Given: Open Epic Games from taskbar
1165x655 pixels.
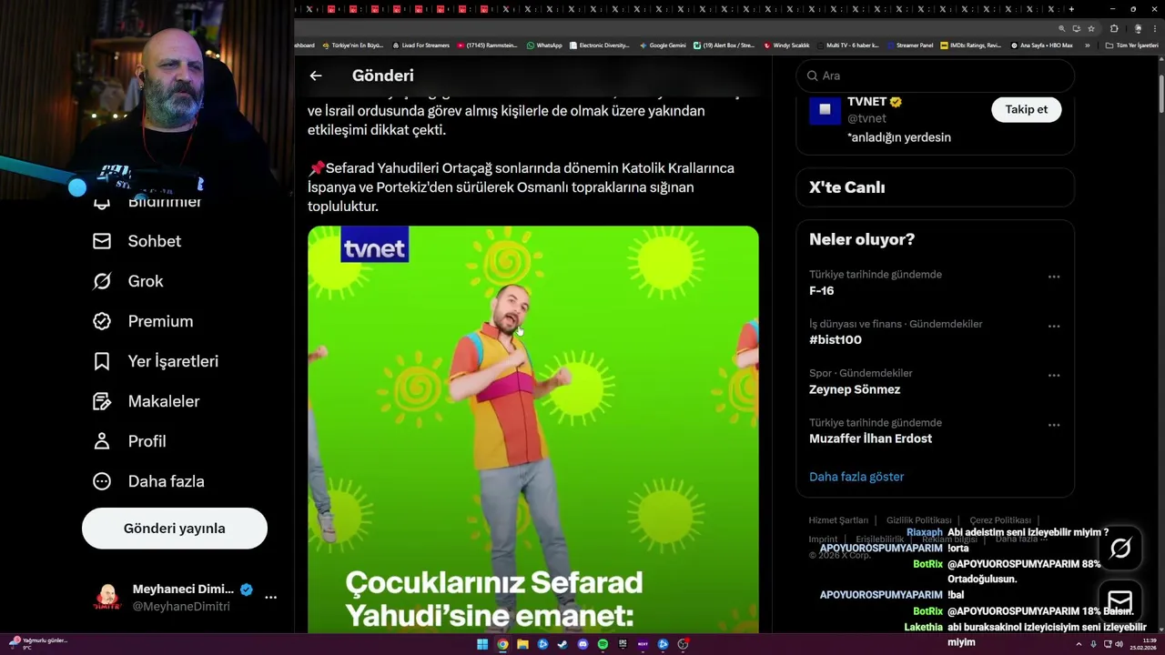Looking at the screenshot, I should (x=623, y=644).
